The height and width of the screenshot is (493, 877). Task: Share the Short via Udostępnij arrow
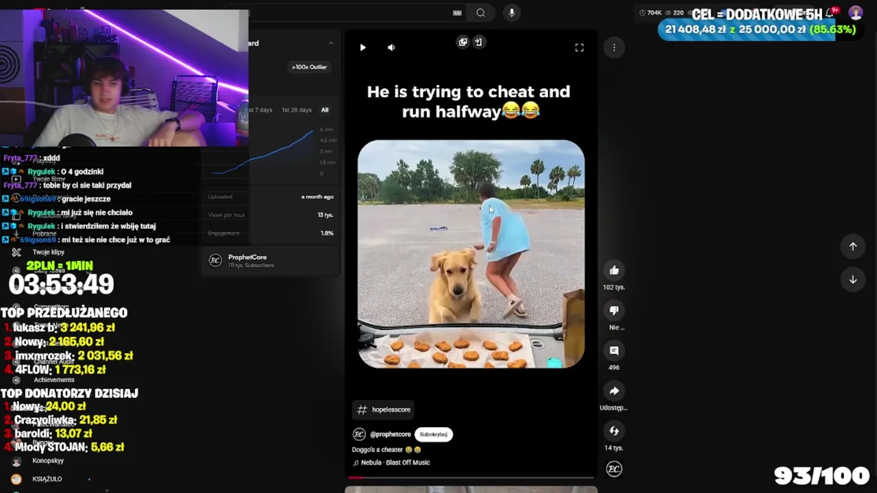tap(614, 391)
